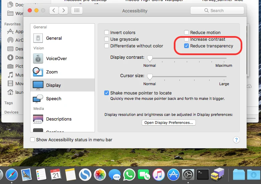Image resolution: width=261 pixels, height=184 pixels.
Task: Click Open Display Preferences button
Action: (169, 123)
